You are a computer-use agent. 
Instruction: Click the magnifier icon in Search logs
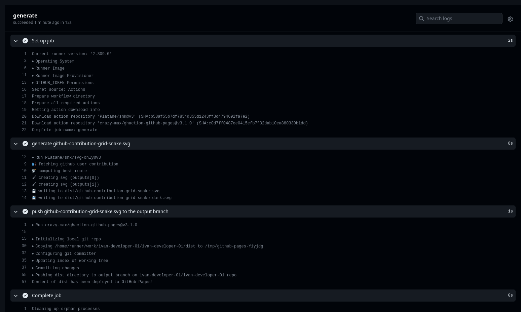(421, 18)
